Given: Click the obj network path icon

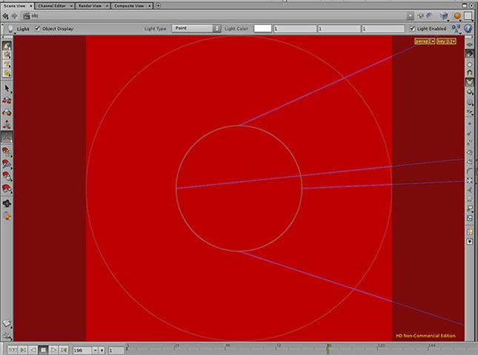Looking at the screenshot, I should click(27, 16).
